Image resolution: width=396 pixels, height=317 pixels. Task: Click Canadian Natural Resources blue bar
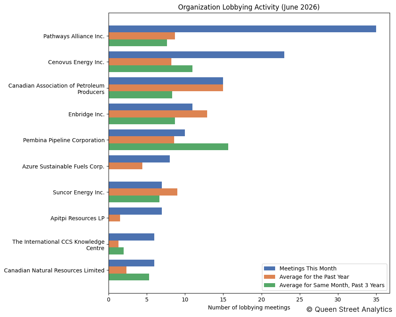point(132,263)
